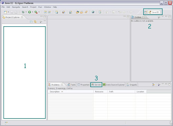Click the web services wizard icon

[56, 12]
